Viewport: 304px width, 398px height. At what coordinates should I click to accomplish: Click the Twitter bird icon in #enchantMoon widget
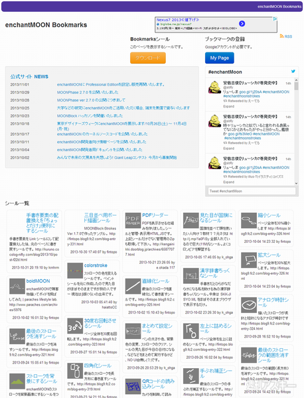[293, 72]
